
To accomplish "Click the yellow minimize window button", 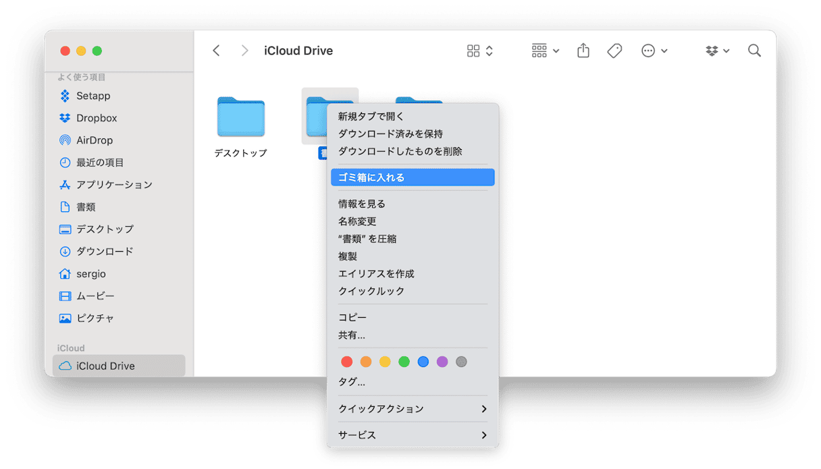I will (81, 51).
